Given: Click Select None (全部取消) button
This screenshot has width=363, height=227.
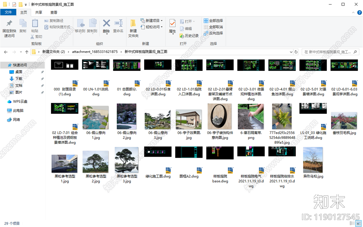Looking at the screenshot, I should click(213, 27).
